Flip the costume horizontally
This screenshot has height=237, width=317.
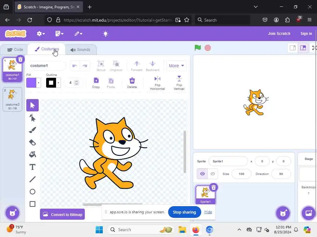(x=158, y=83)
